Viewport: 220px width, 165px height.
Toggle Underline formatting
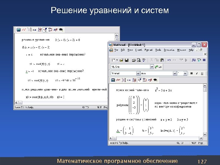tap(202, 73)
